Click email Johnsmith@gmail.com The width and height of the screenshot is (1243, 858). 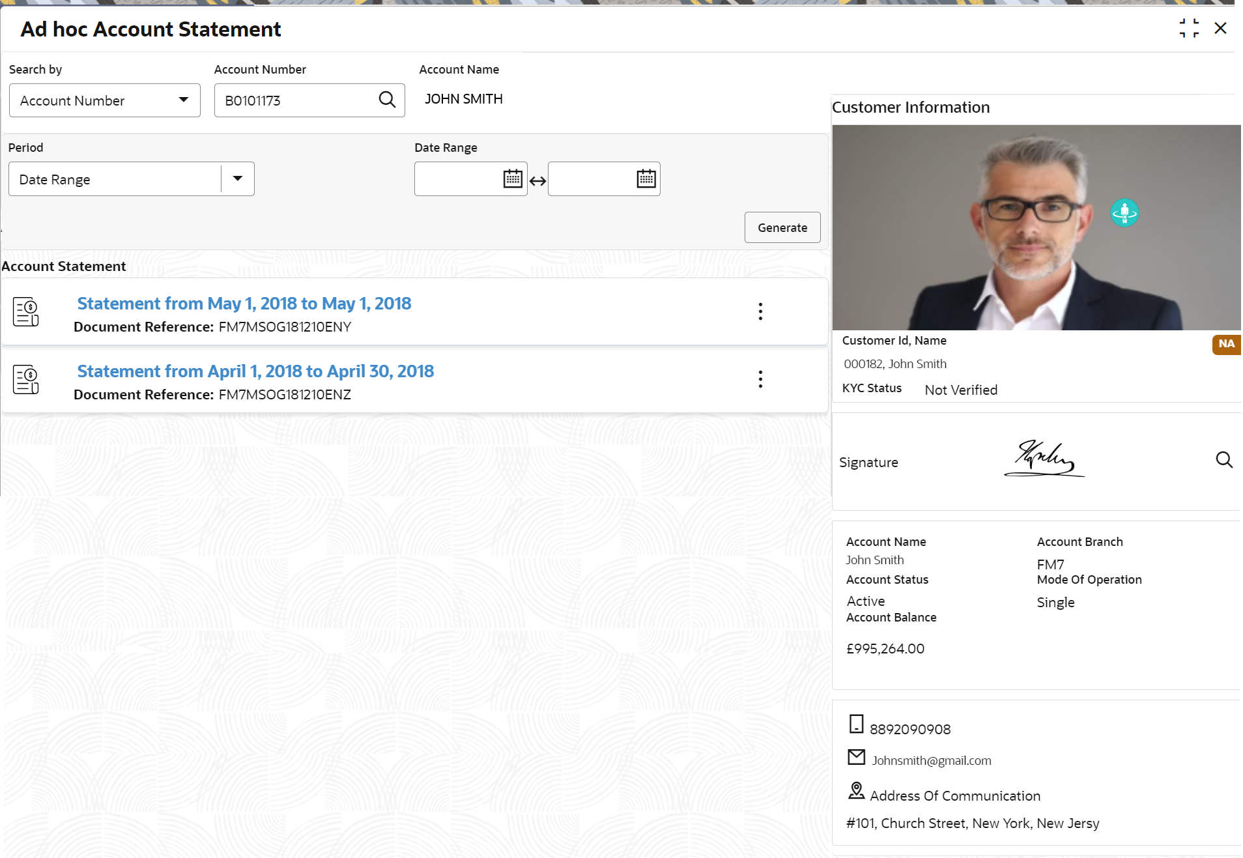(932, 761)
